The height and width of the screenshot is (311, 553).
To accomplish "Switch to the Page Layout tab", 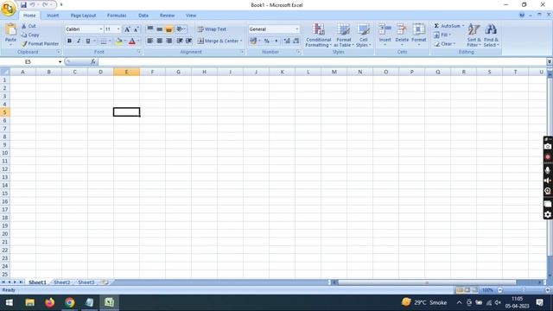I will click(83, 16).
